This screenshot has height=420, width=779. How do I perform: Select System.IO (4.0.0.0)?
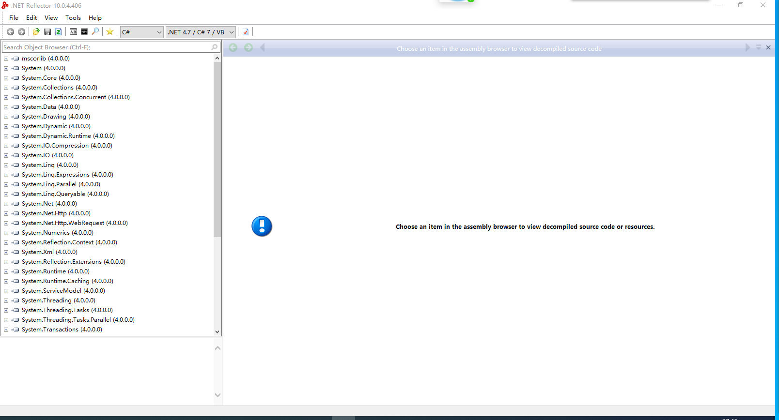pos(47,155)
